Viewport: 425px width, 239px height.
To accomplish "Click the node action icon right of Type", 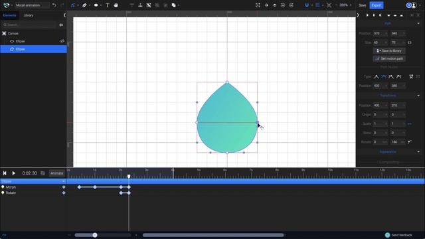I will coord(411,77).
